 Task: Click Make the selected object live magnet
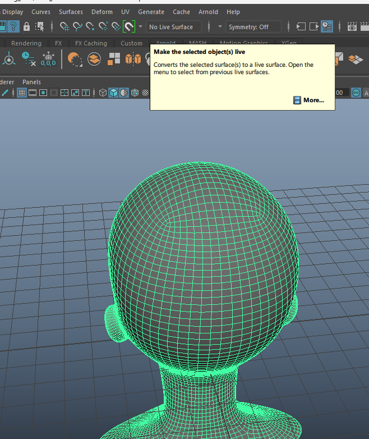click(x=129, y=26)
